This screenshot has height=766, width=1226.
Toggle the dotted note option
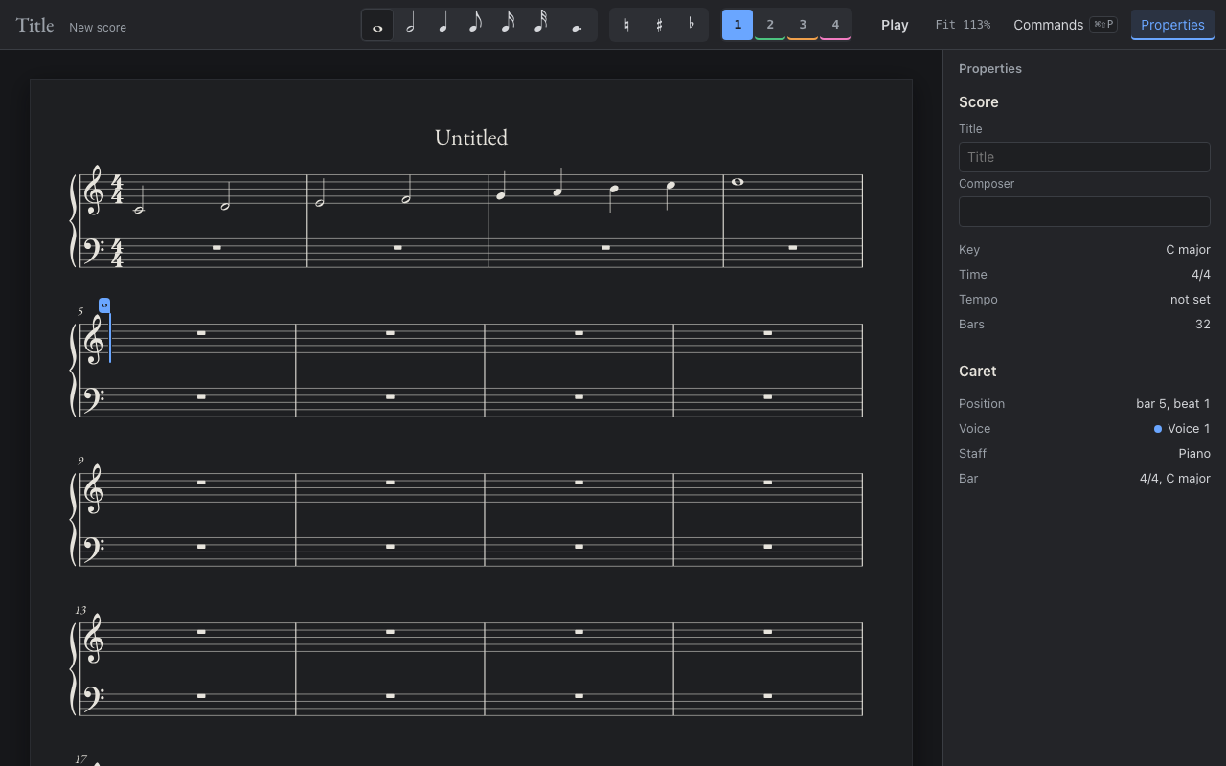click(x=577, y=25)
